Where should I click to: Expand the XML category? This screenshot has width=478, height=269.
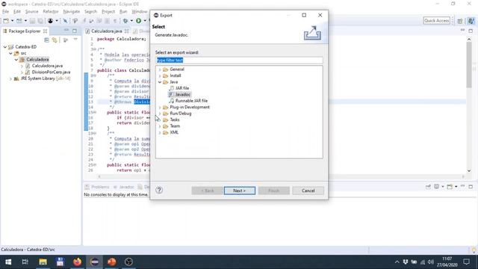160,133
